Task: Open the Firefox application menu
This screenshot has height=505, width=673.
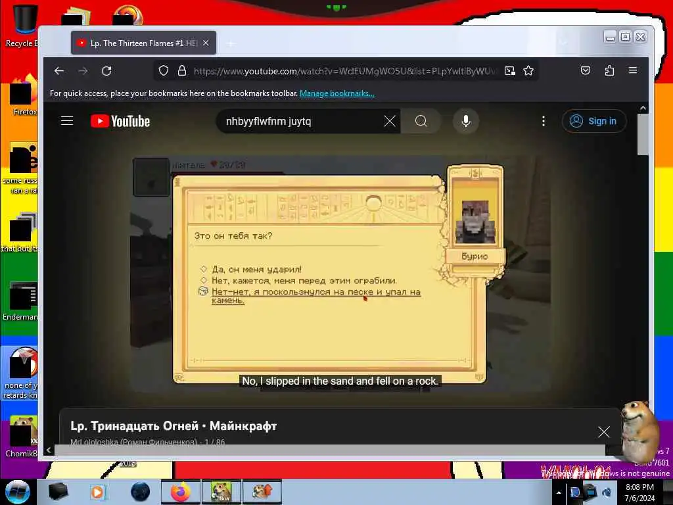Action: tap(633, 70)
